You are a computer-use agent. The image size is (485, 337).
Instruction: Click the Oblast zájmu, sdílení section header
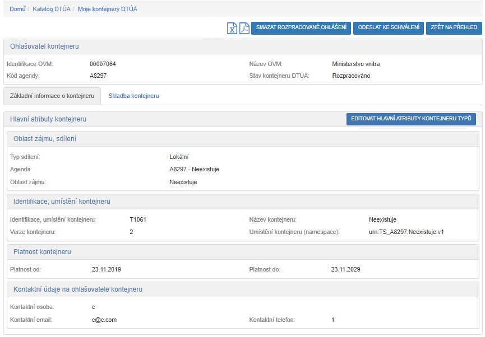click(x=45, y=139)
